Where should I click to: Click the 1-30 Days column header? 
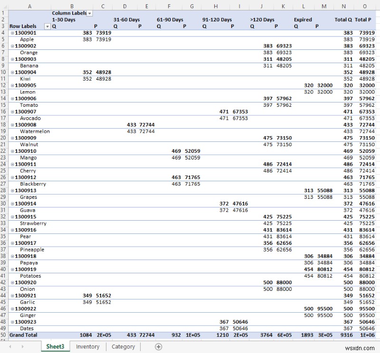tap(64, 19)
